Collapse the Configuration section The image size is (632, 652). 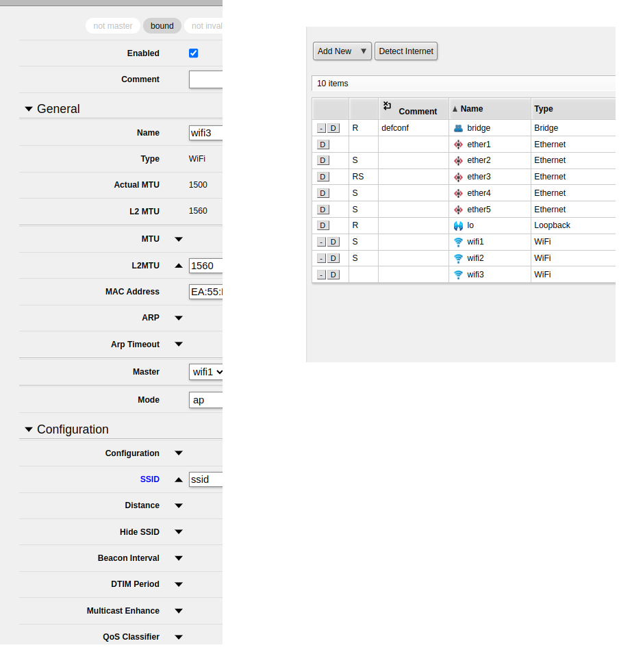pyautogui.click(x=29, y=429)
